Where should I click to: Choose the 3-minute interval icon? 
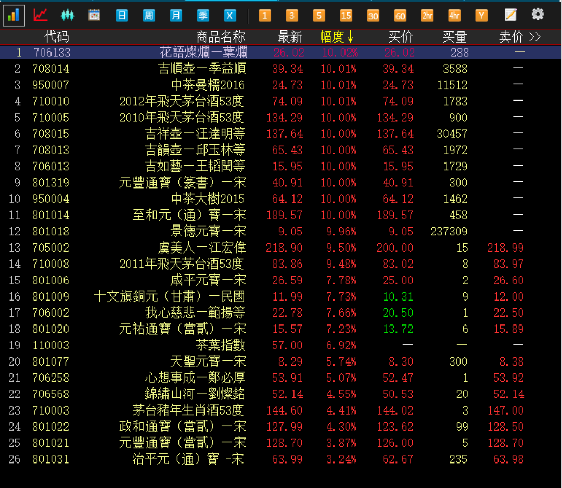292,16
